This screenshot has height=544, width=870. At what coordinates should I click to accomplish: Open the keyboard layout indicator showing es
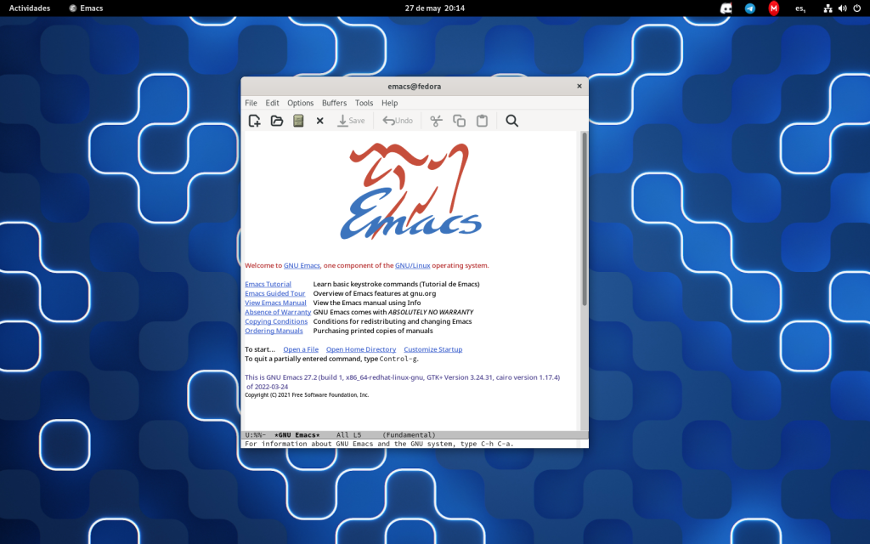click(799, 8)
